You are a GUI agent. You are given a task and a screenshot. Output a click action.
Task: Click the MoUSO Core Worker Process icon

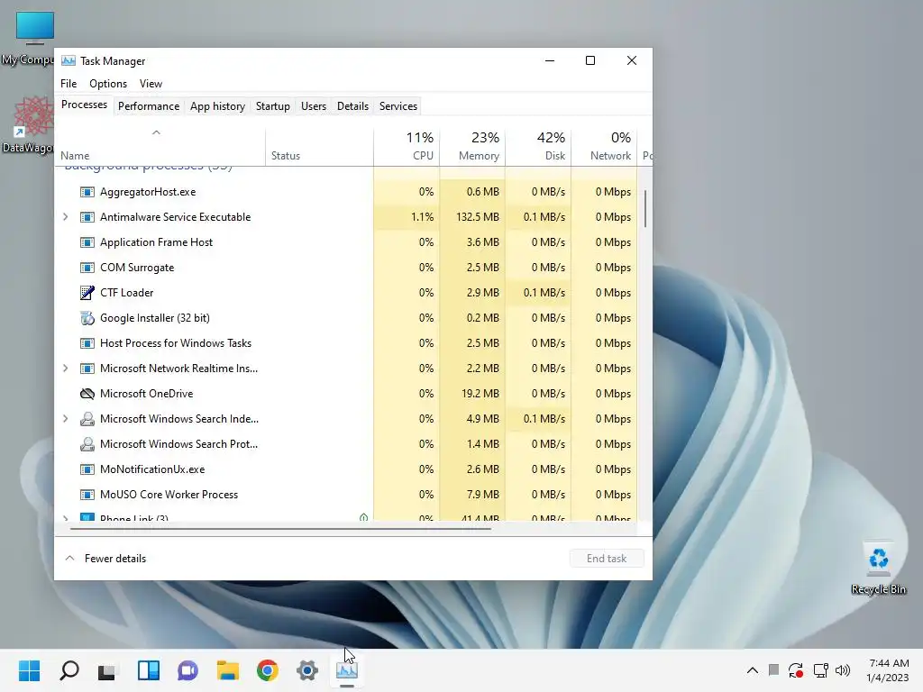(87, 495)
